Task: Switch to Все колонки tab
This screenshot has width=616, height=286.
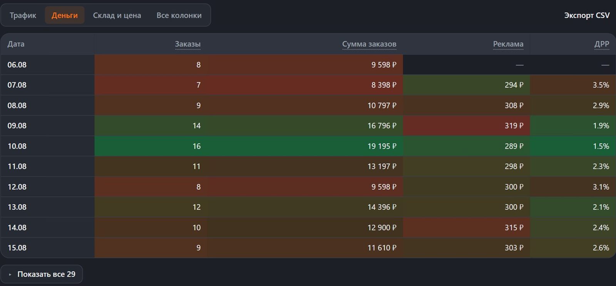Action: [x=179, y=15]
